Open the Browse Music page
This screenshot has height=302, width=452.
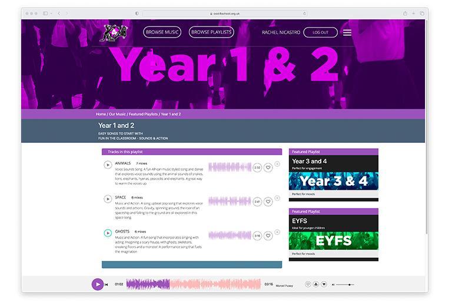pyautogui.click(x=162, y=32)
